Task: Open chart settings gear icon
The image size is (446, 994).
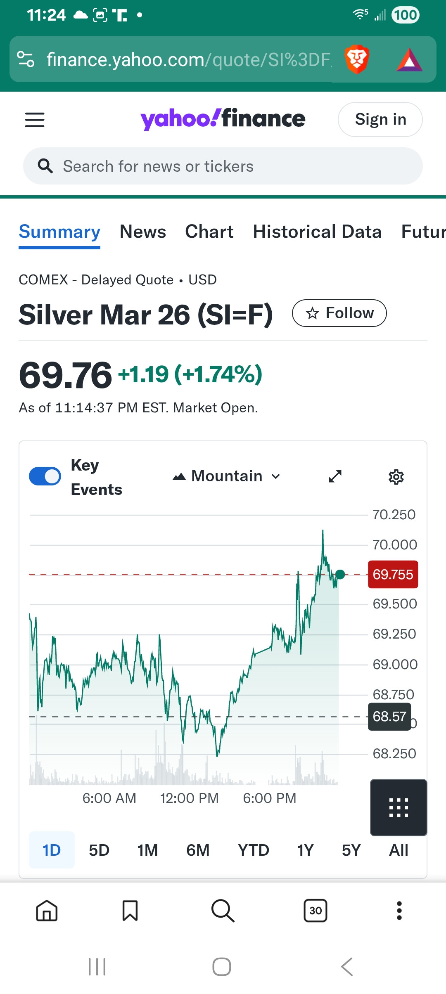Action: coord(396,477)
